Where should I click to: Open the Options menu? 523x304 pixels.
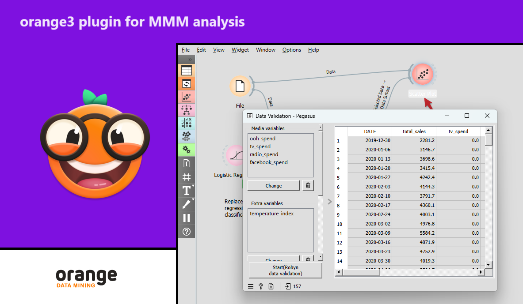[291, 50]
